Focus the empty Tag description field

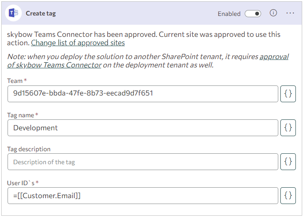coord(143,162)
